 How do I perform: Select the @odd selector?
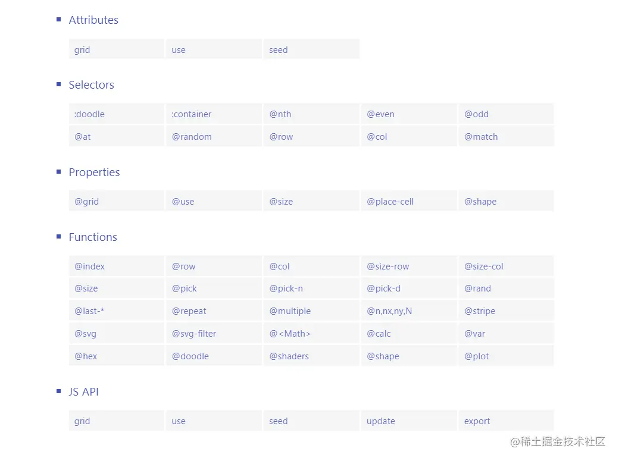507,114
